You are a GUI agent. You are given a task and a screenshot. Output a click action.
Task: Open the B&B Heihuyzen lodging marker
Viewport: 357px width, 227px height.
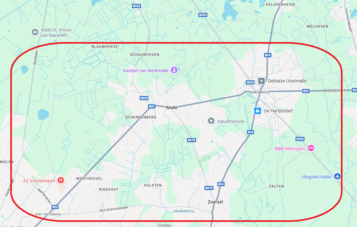click(311, 148)
